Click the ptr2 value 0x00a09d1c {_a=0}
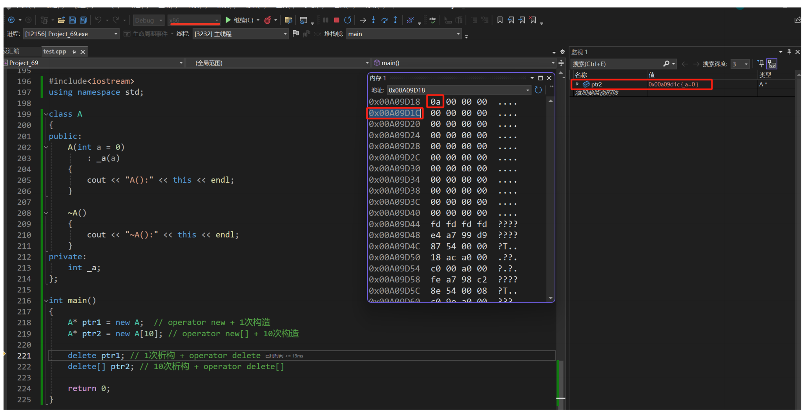Screen dimensions: 808x414 pos(673,84)
